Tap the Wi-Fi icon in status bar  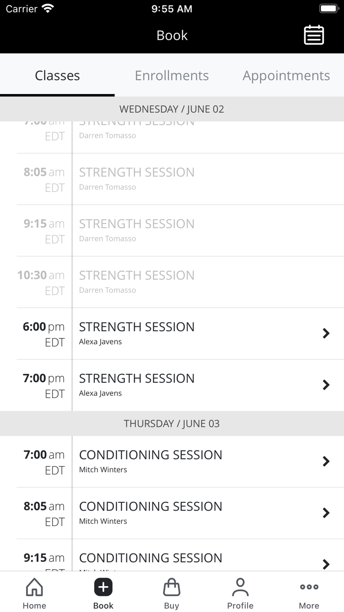coord(47,7)
